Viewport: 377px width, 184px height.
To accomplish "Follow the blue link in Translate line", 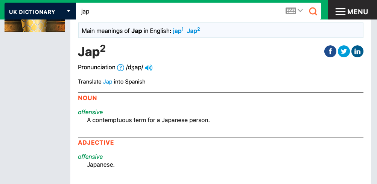I will pyautogui.click(x=108, y=82).
